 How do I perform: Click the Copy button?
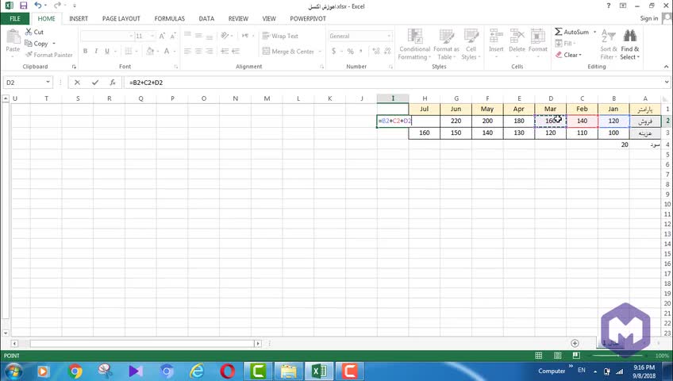[37, 44]
